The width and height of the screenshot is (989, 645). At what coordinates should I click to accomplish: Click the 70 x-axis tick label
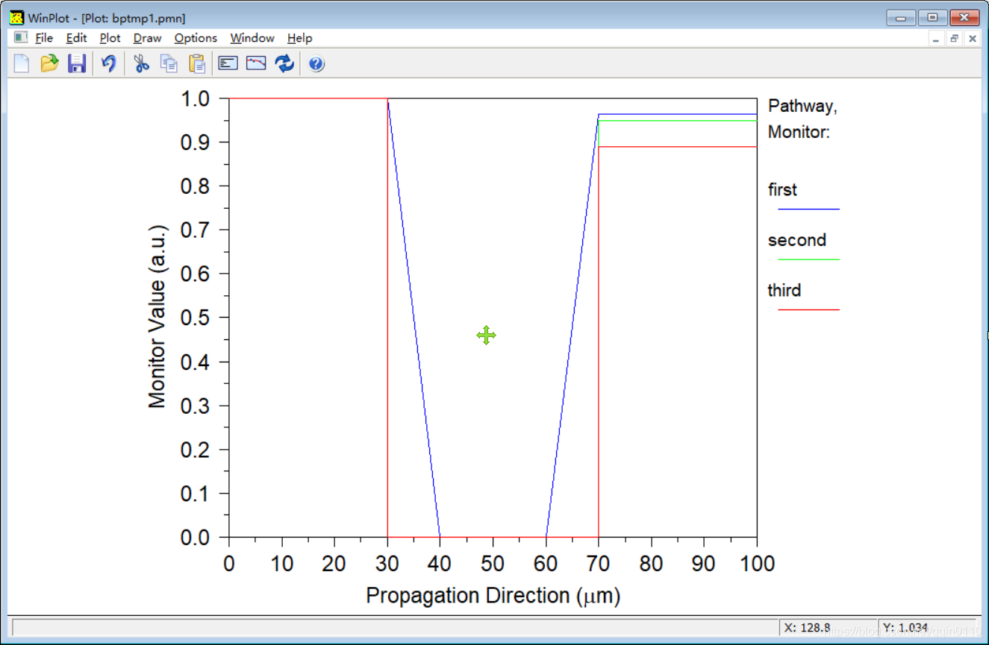pos(599,564)
